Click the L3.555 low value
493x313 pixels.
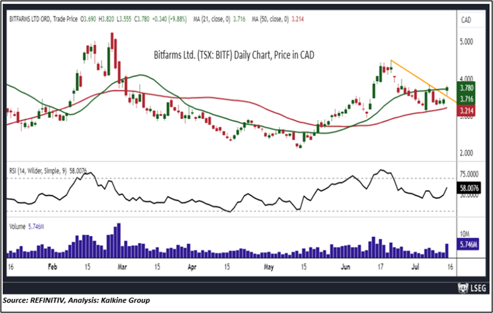point(125,19)
